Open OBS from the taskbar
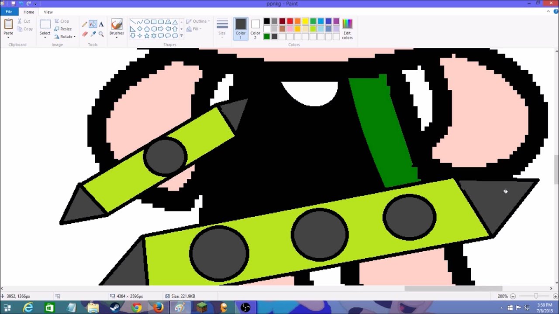This screenshot has height=314, width=559. [x=245, y=308]
